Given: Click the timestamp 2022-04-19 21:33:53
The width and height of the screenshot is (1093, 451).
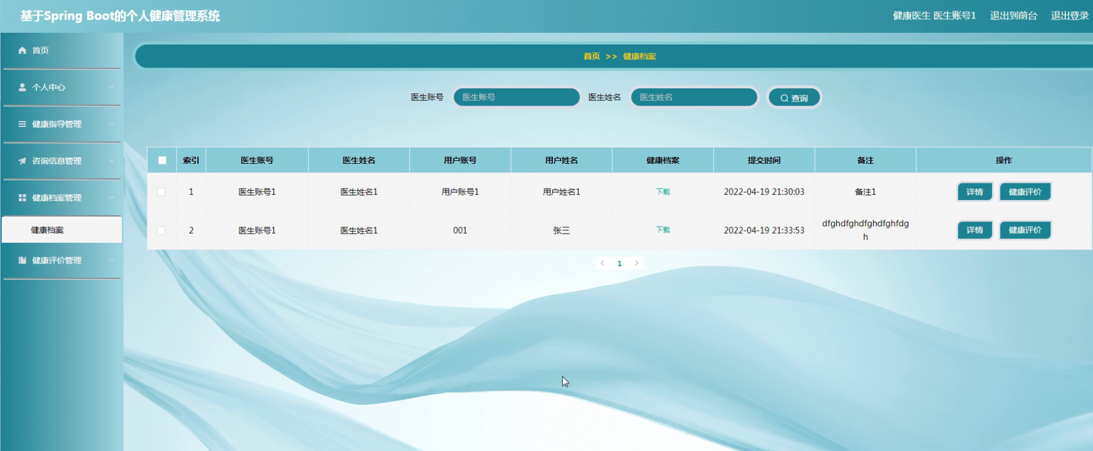Looking at the screenshot, I should pyautogui.click(x=764, y=230).
